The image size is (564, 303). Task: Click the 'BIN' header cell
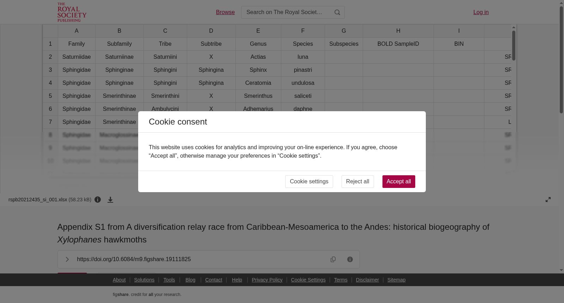point(459,44)
